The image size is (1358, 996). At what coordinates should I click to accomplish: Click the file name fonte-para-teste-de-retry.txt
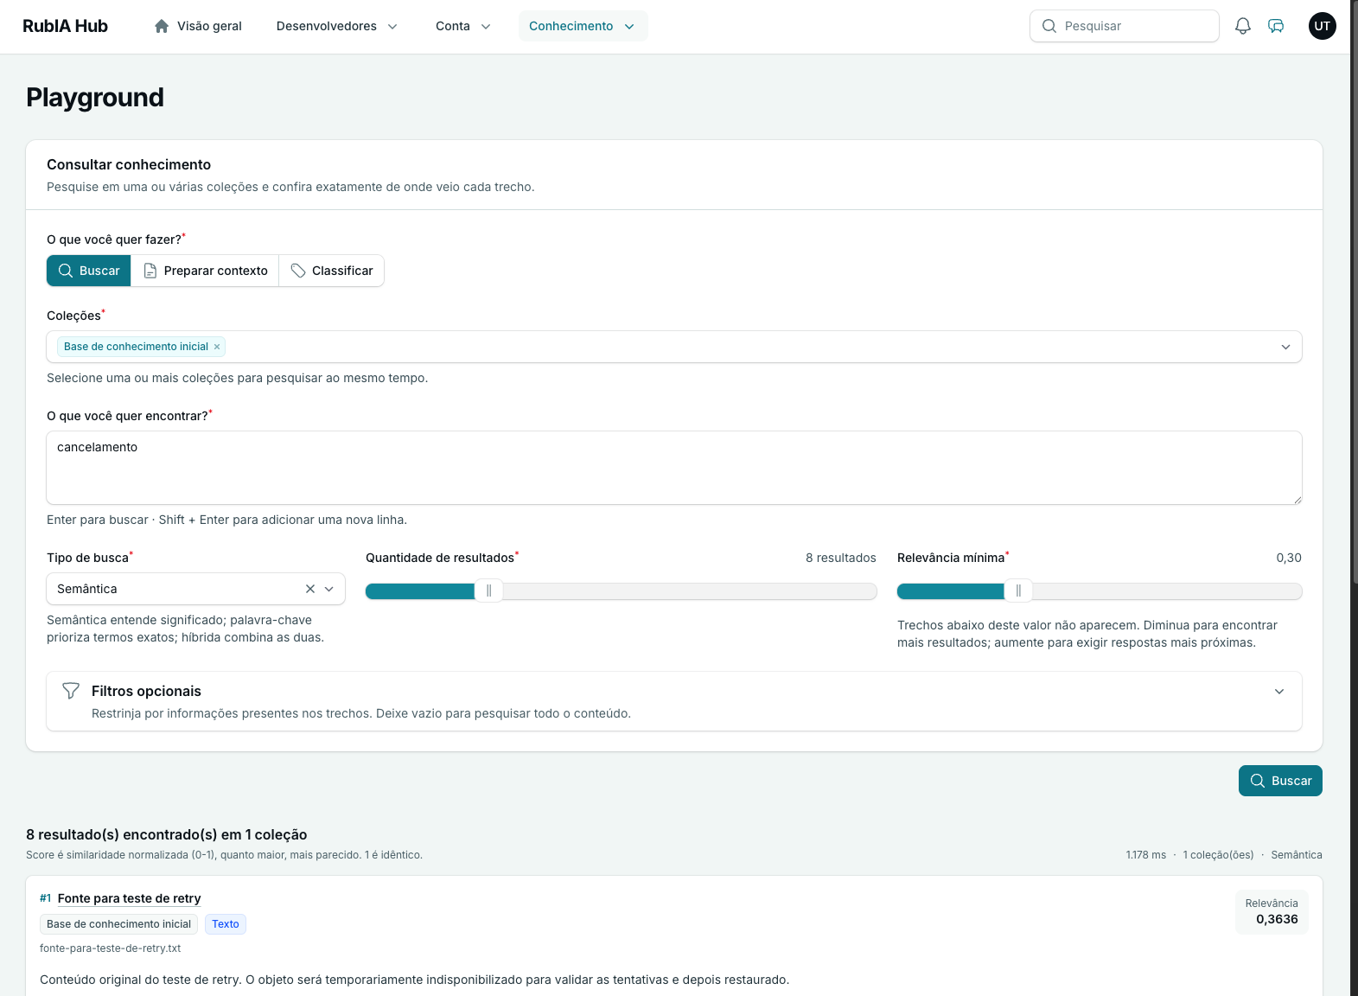coord(111,948)
